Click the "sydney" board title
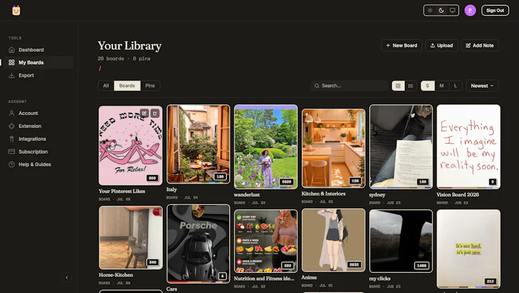Image resolution: width=519 pixels, height=293 pixels. [377, 195]
